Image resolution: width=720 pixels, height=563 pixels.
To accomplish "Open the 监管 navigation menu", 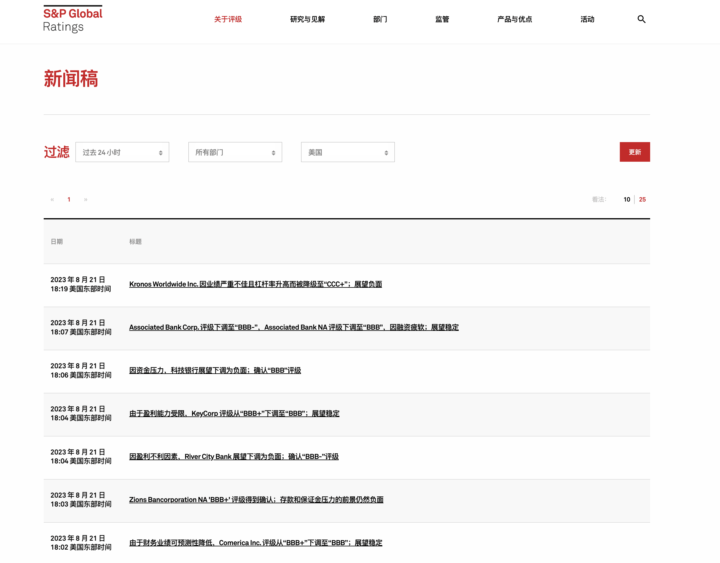I will 442,19.
